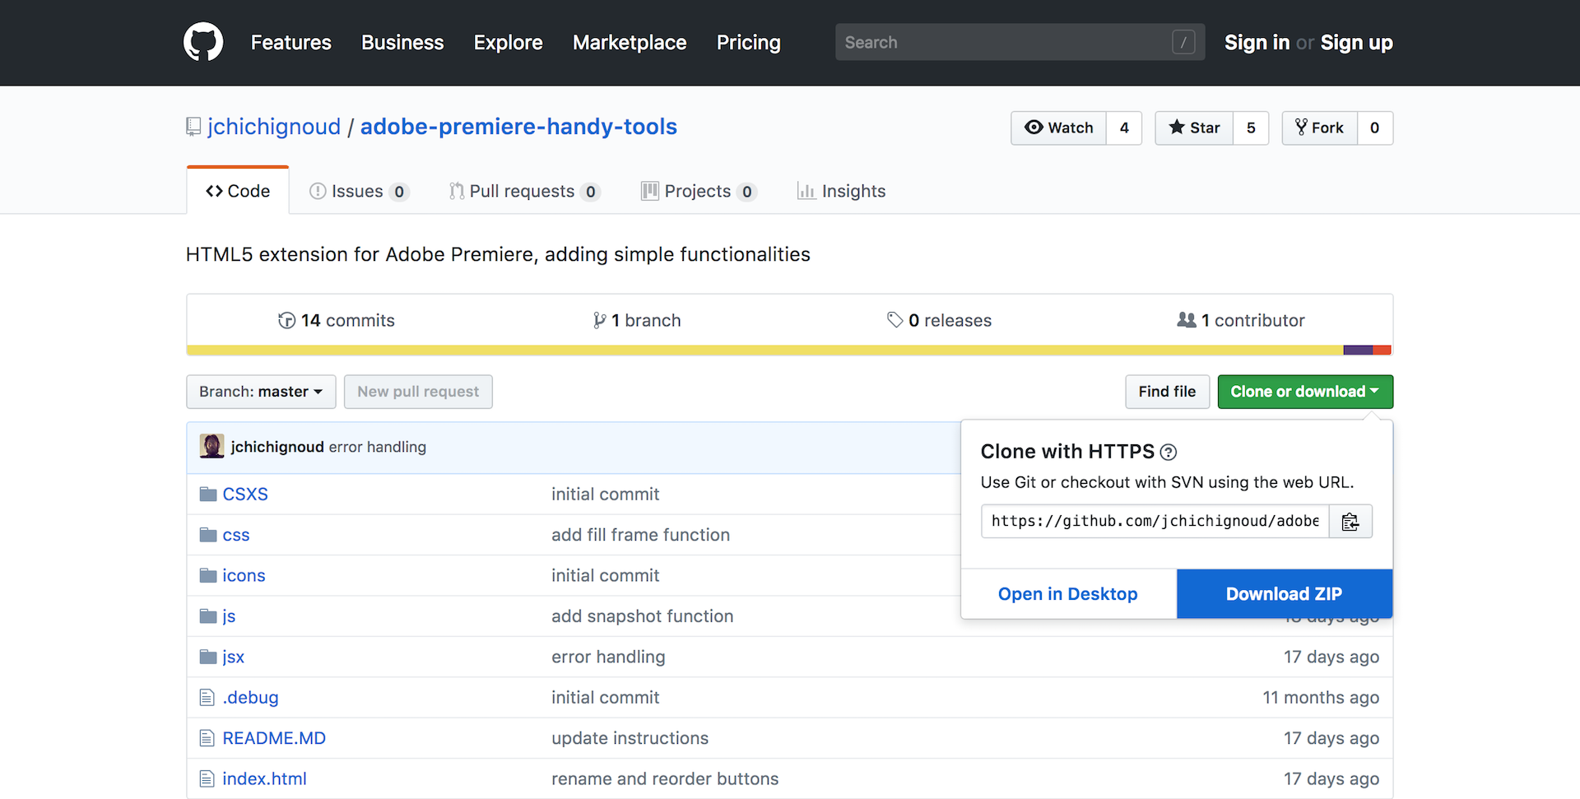
Task: Open the 'add fill frame function' commit message
Action: click(x=640, y=535)
